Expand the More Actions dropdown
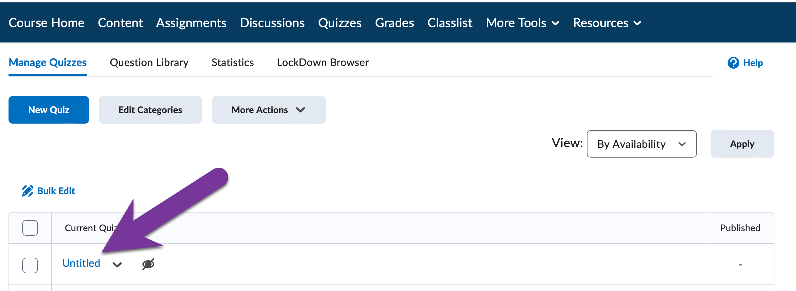The image size is (796, 291). tap(268, 110)
